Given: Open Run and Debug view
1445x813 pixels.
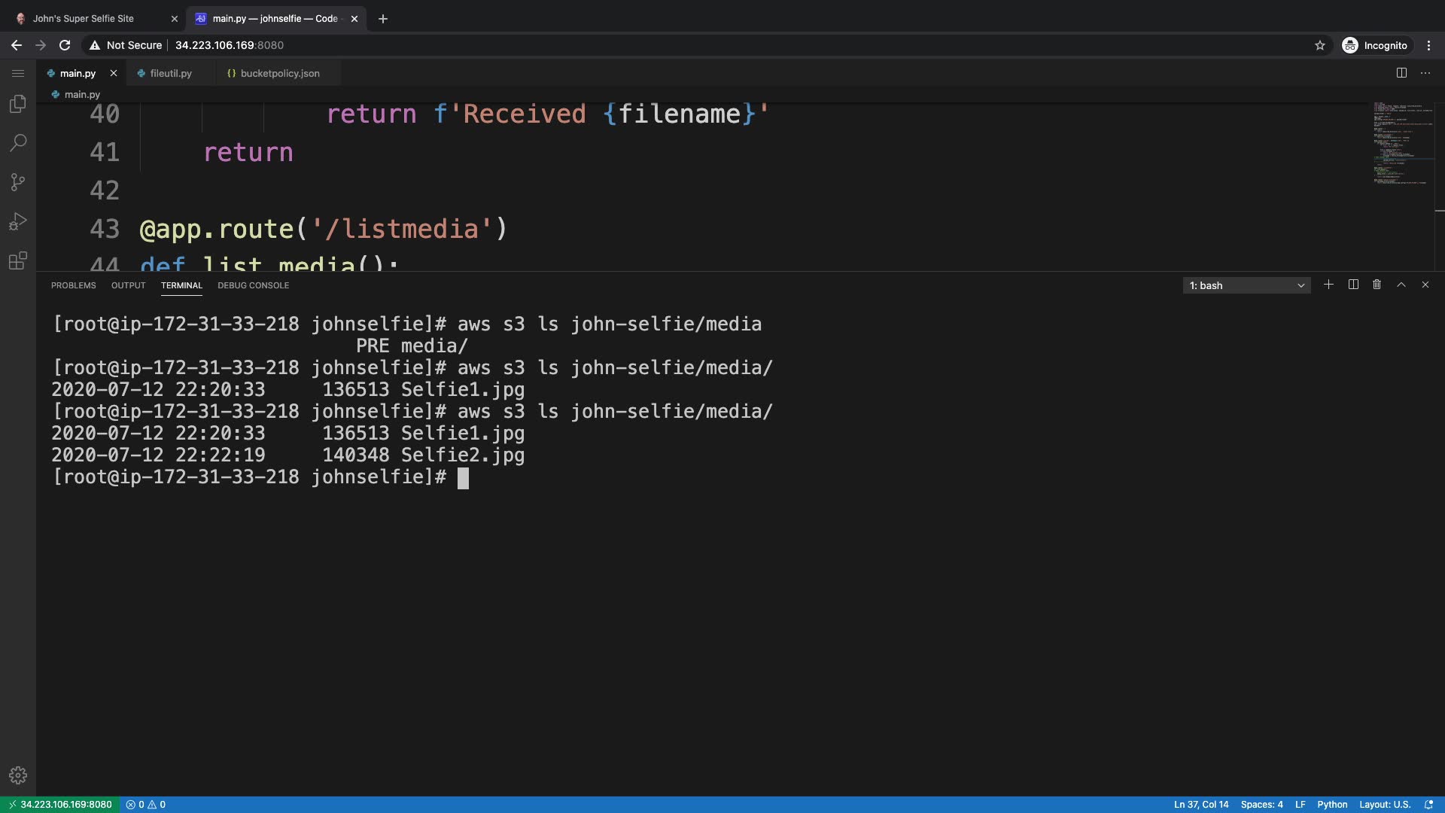Looking at the screenshot, I should coord(18,221).
